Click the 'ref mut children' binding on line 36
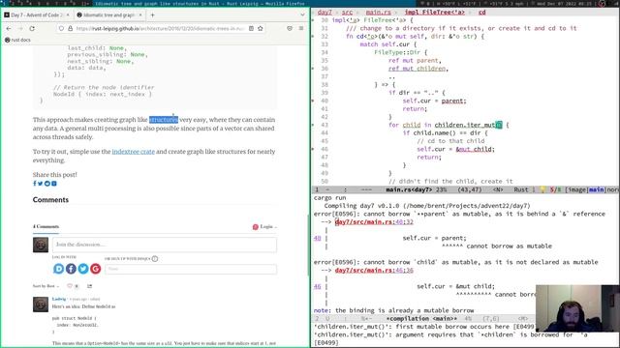620x348 pixels. point(417,69)
